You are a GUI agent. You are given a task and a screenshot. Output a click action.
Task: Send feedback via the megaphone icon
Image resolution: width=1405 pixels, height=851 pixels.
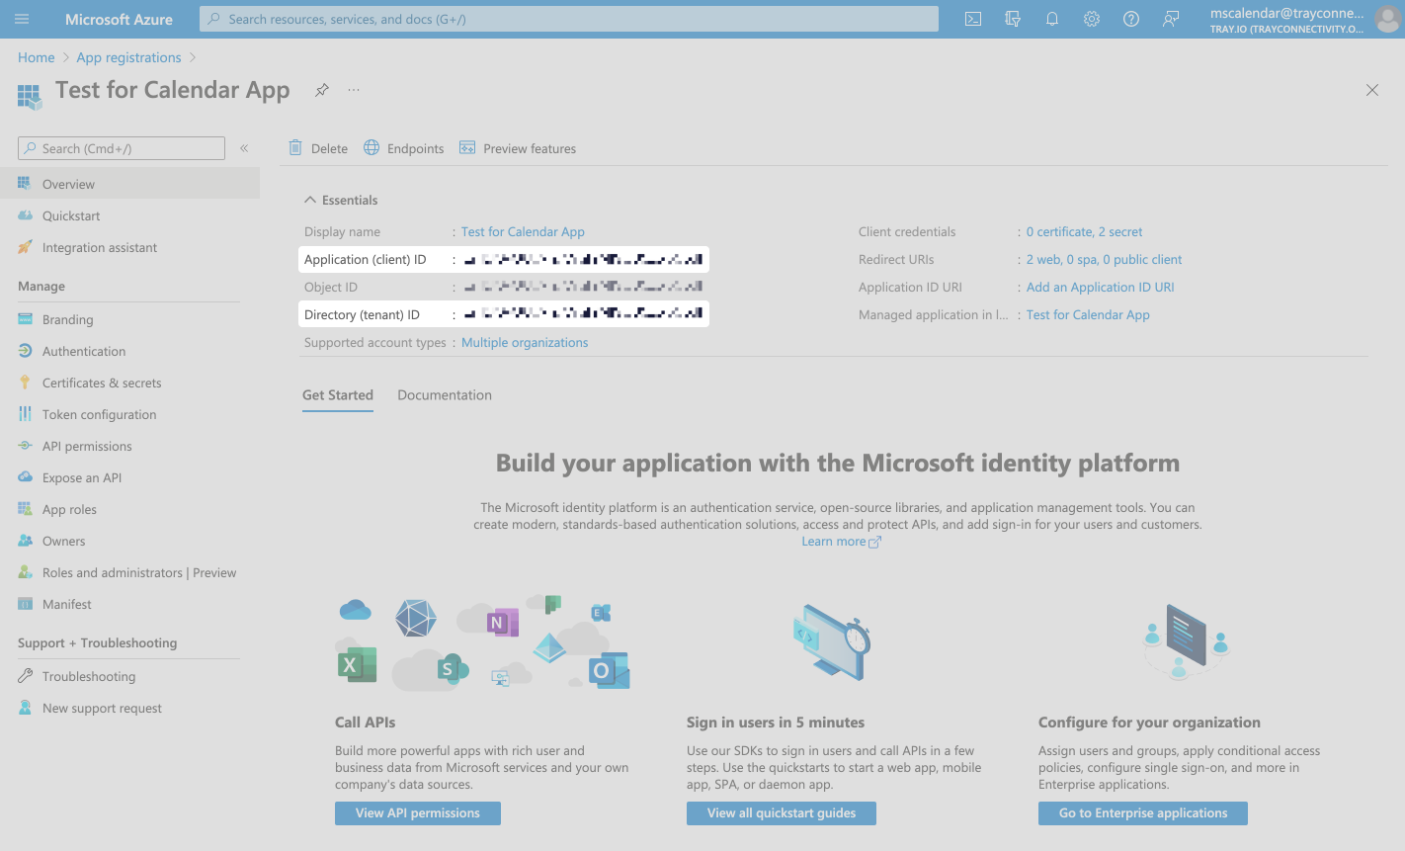point(1170,19)
